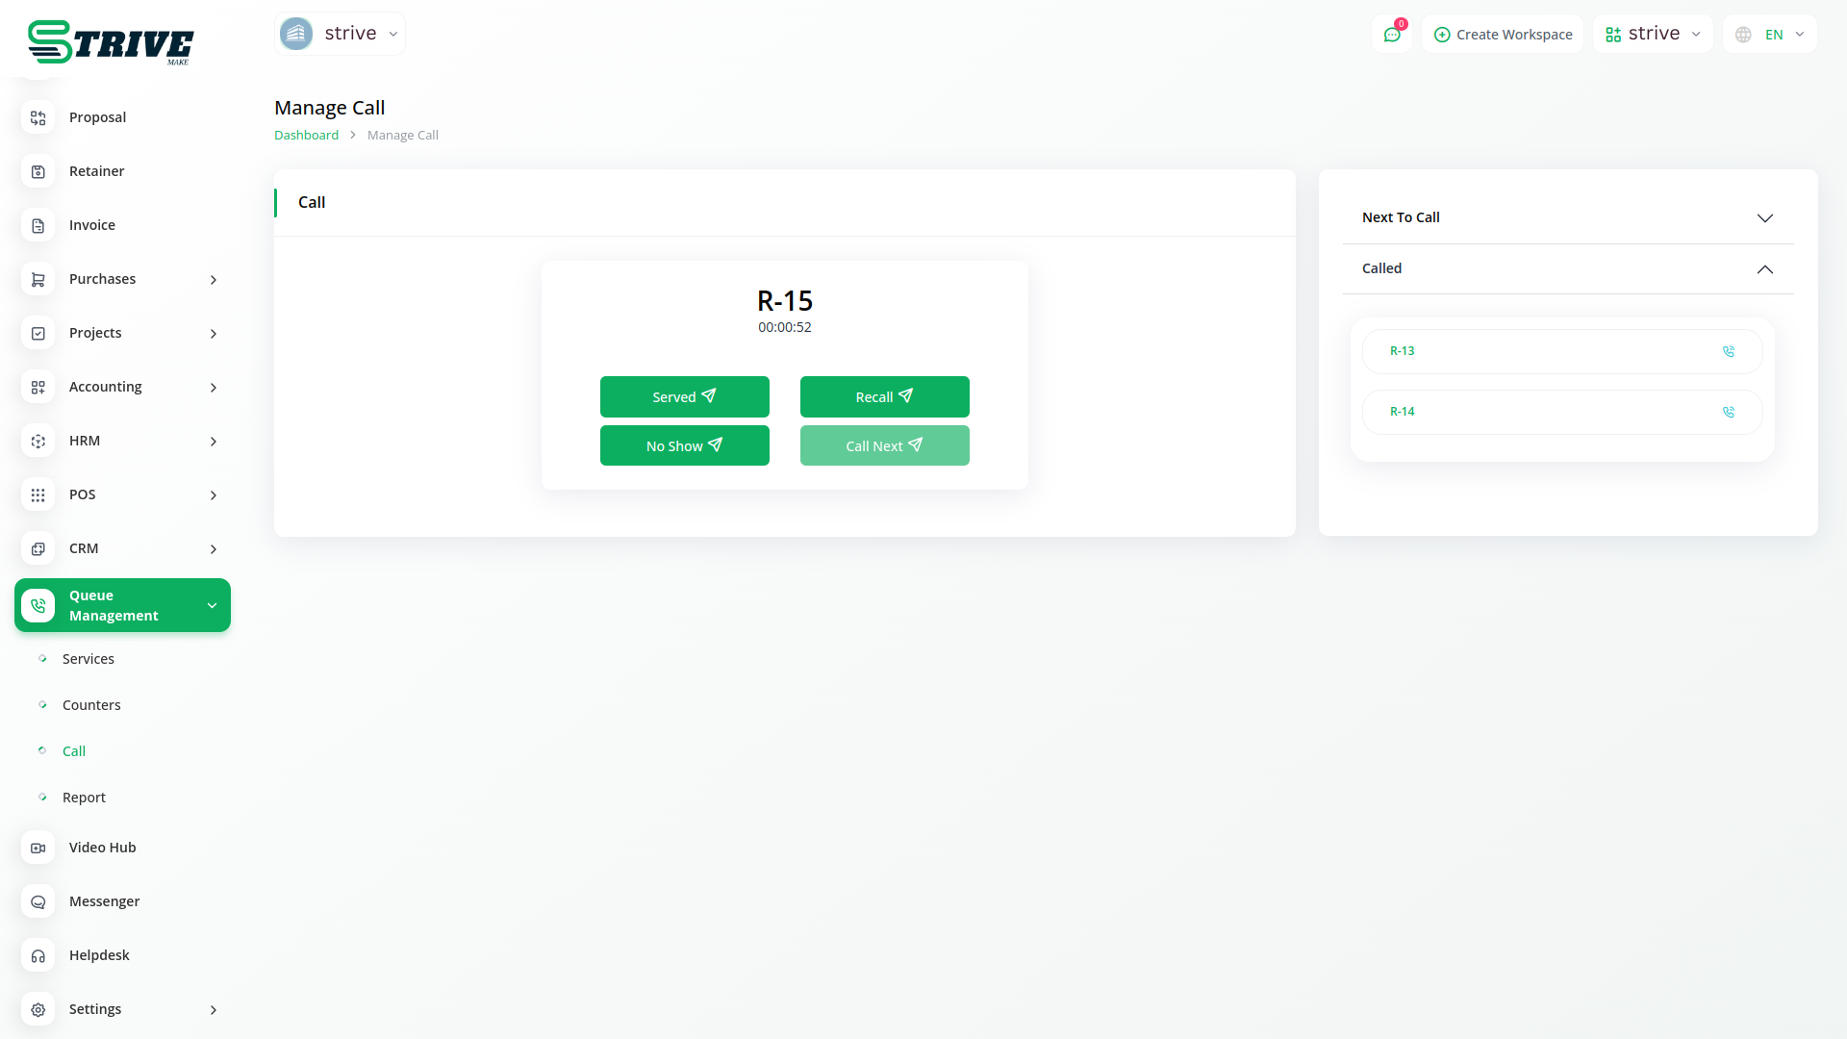The width and height of the screenshot is (1847, 1039).
Task: Open the Report submenu item
Action: [84, 798]
